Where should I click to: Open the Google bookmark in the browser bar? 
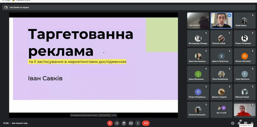click(x=6, y=1)
